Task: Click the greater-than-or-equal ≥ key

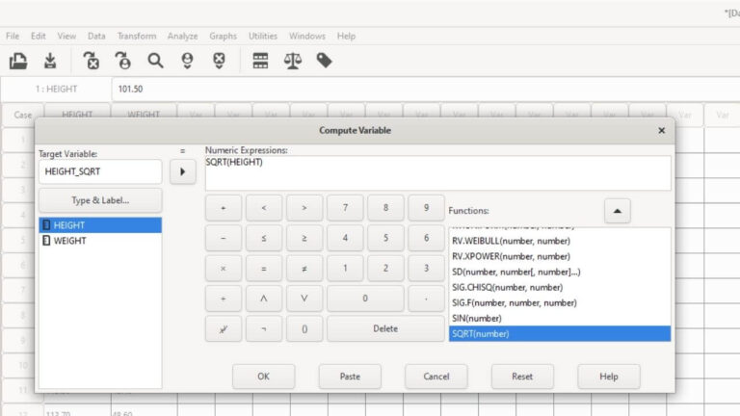Action: 304,238
